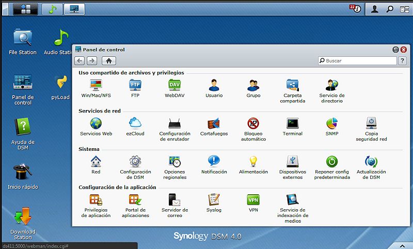This screenshot has width=413, height=249.
Task: Open Syslog settings
Action: [214, 203]
